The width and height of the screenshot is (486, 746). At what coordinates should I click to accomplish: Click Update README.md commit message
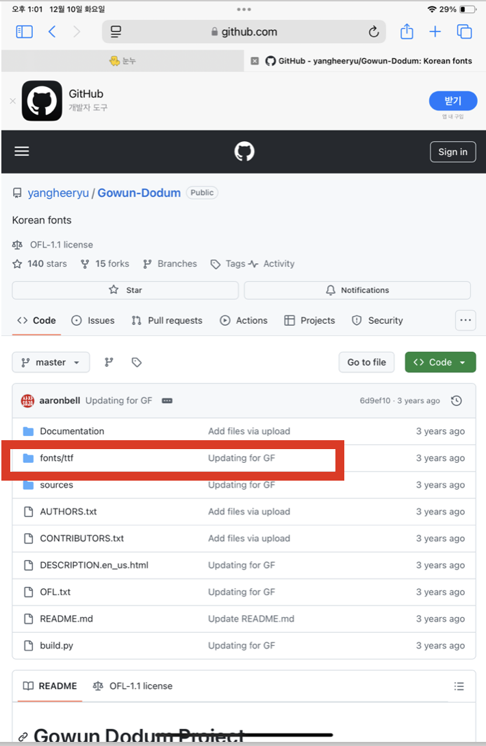[x=251, y=618]
